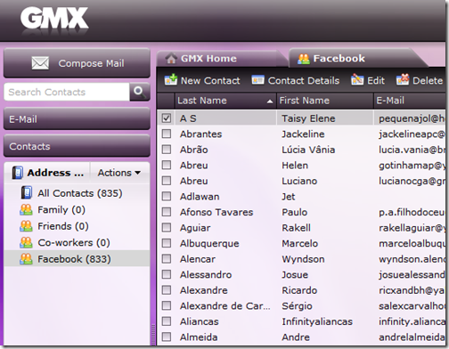
Task: Tick the Abreu Helen checkbox
Action: click(x=167, y=165)
